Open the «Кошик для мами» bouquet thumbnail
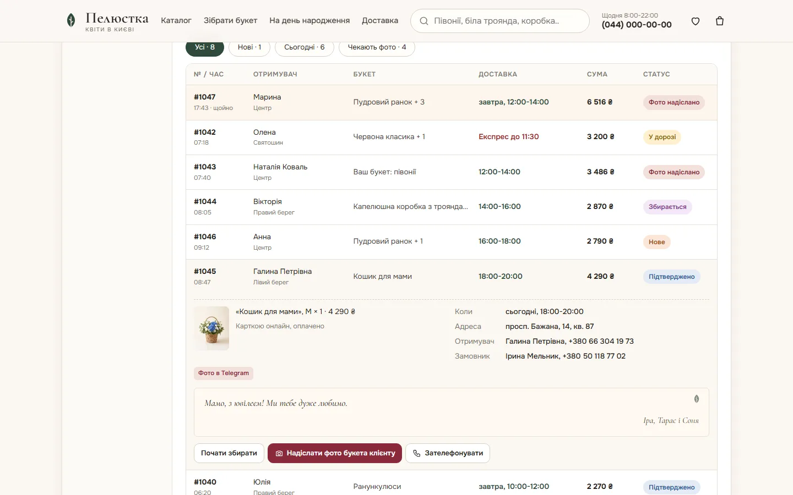Screen dimensions: 793x495 tap(211, 328)
